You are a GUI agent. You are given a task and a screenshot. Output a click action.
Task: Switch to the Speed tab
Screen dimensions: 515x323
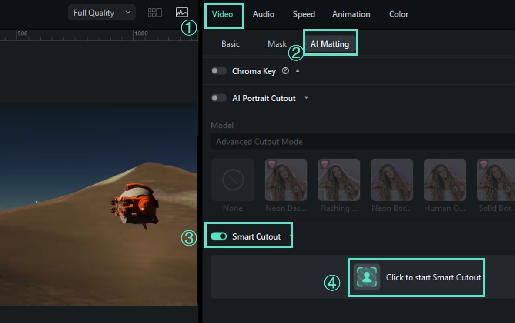[x=304, y=14]
